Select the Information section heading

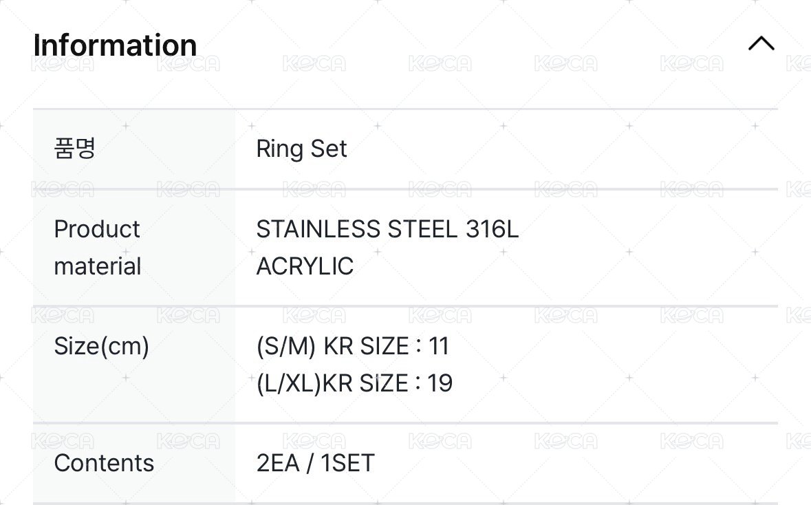point(114,44)
